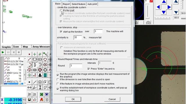The image size is (186, 104).
Task: Select the green multi-point star tool
Action: [40, 54]
